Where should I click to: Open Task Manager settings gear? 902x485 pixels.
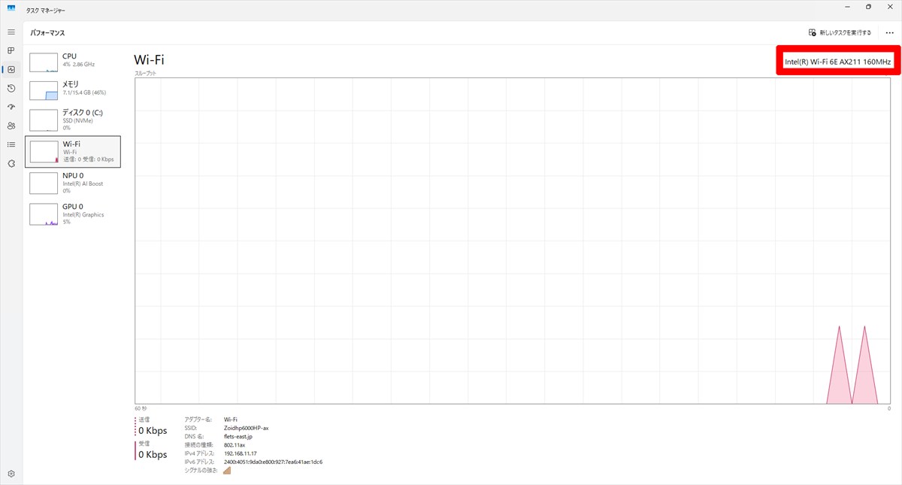point(11,474)
